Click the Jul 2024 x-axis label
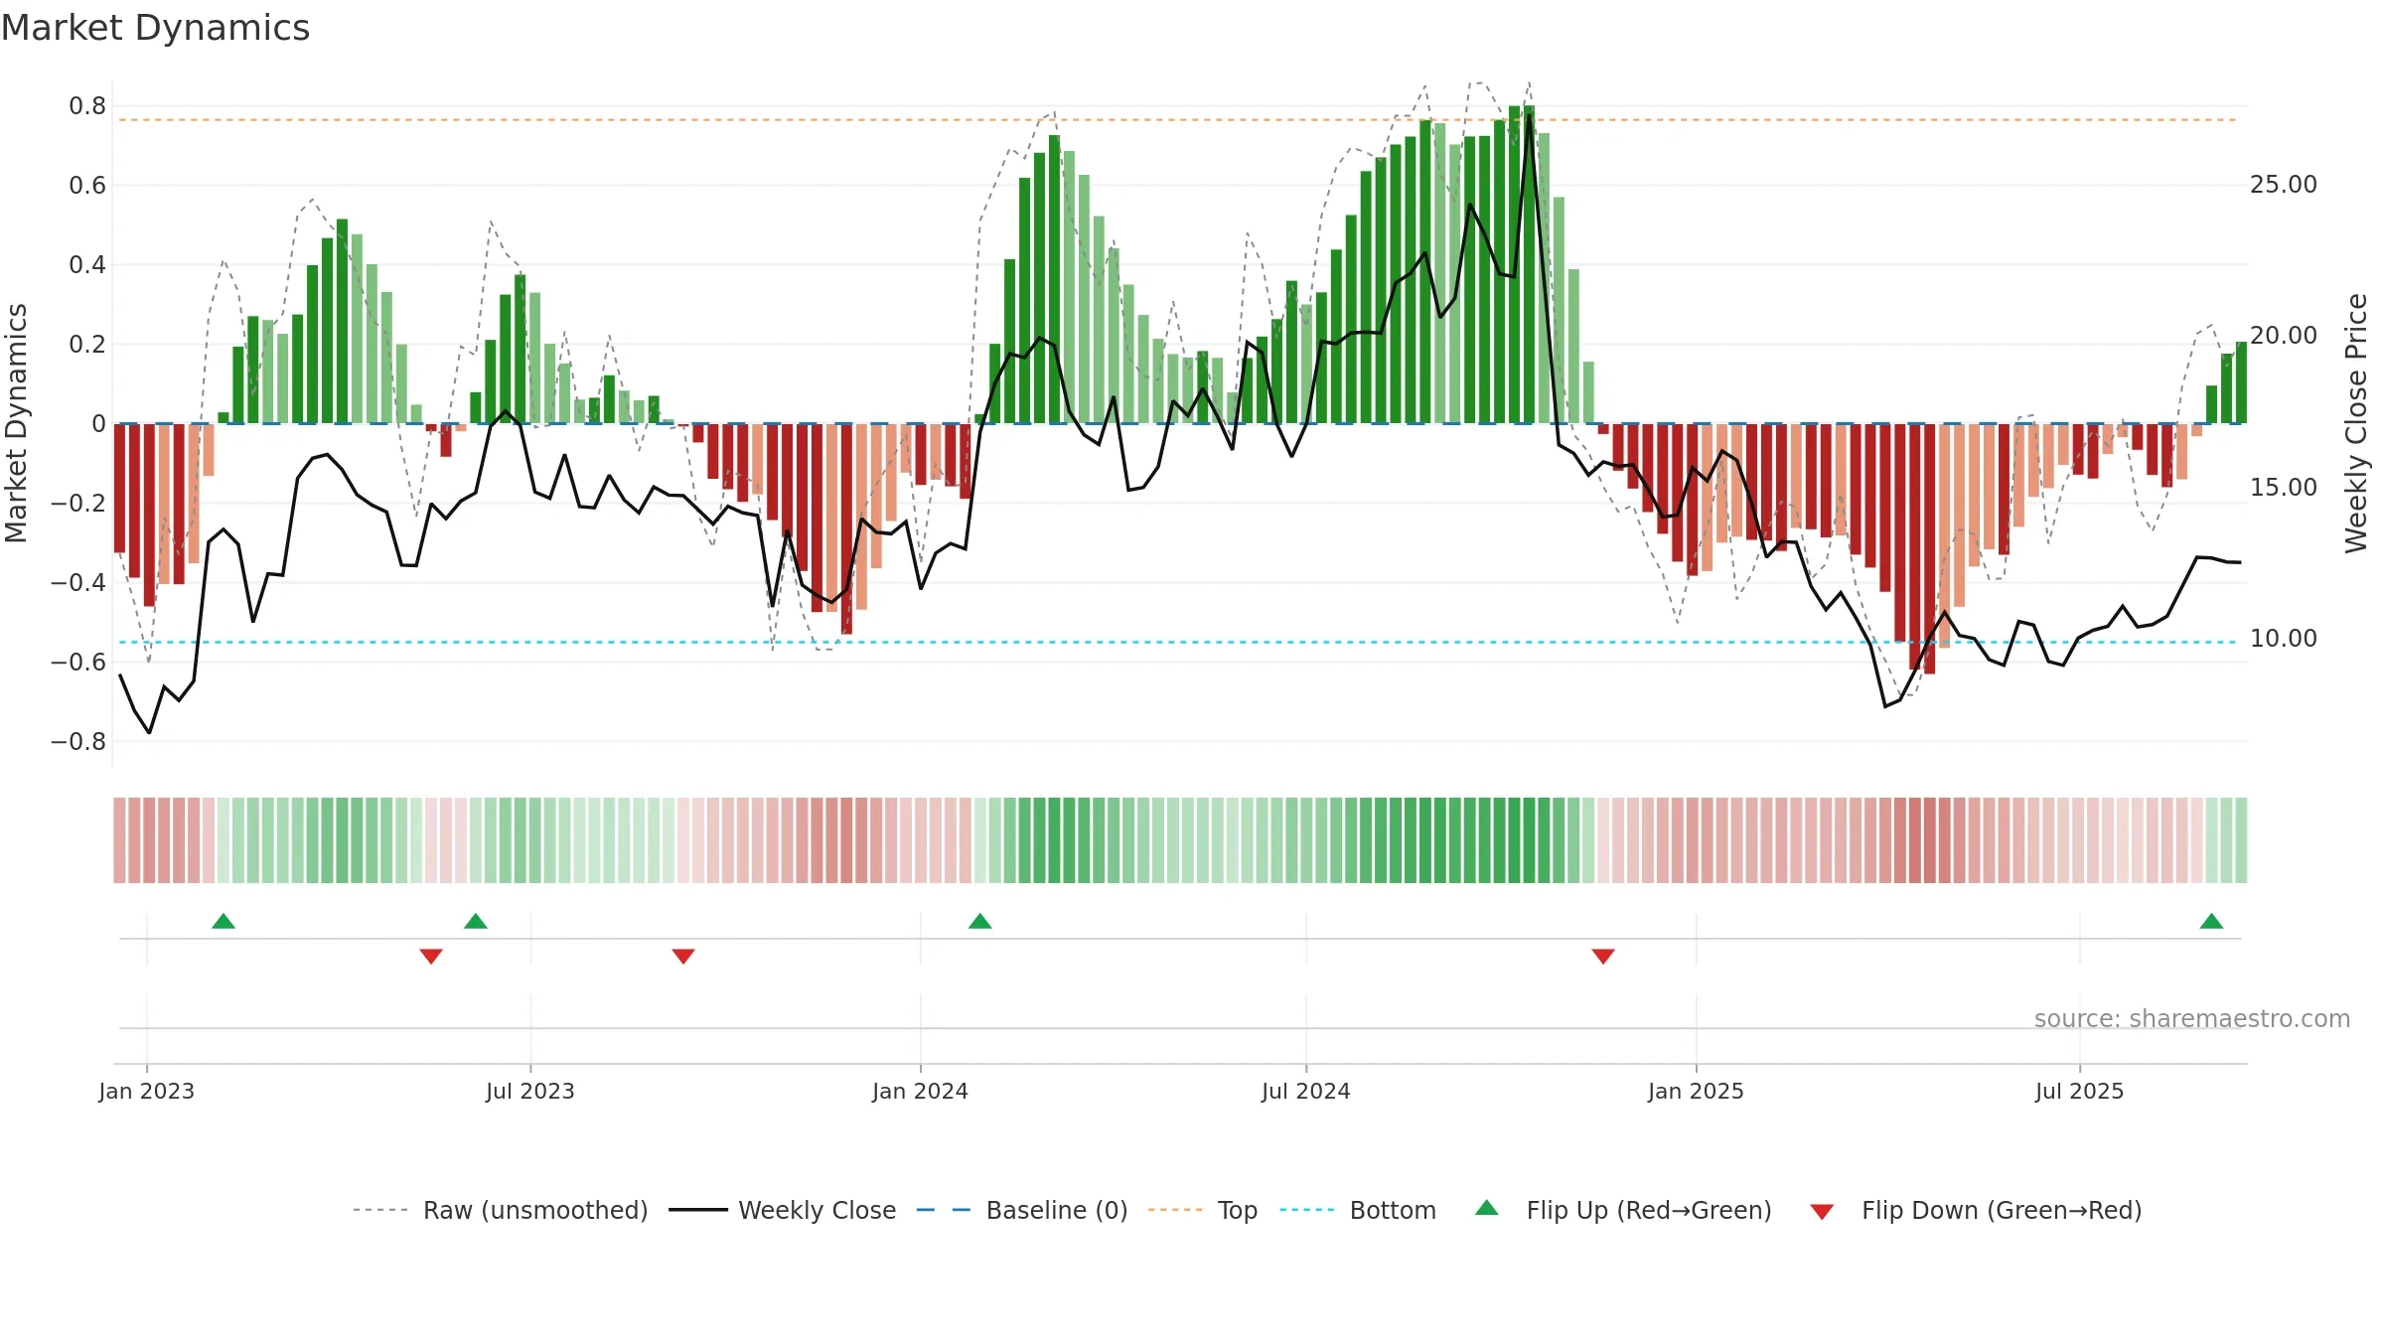The image size is (2384, 1341). tap(1306, 1091)
